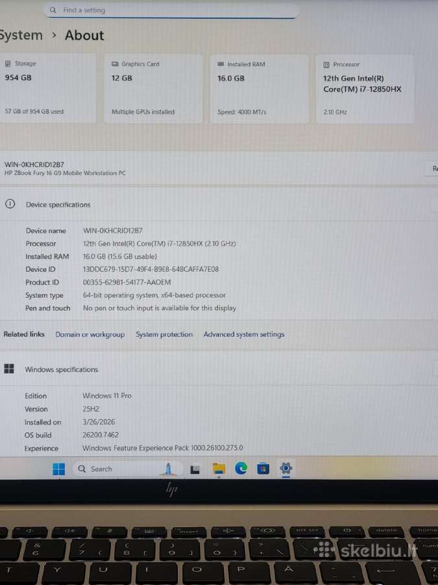This screenshot has height=585, width=438.
Task: Go back to System in the breadcrumb
Action: pyautogui.click(x=21, y=35)
